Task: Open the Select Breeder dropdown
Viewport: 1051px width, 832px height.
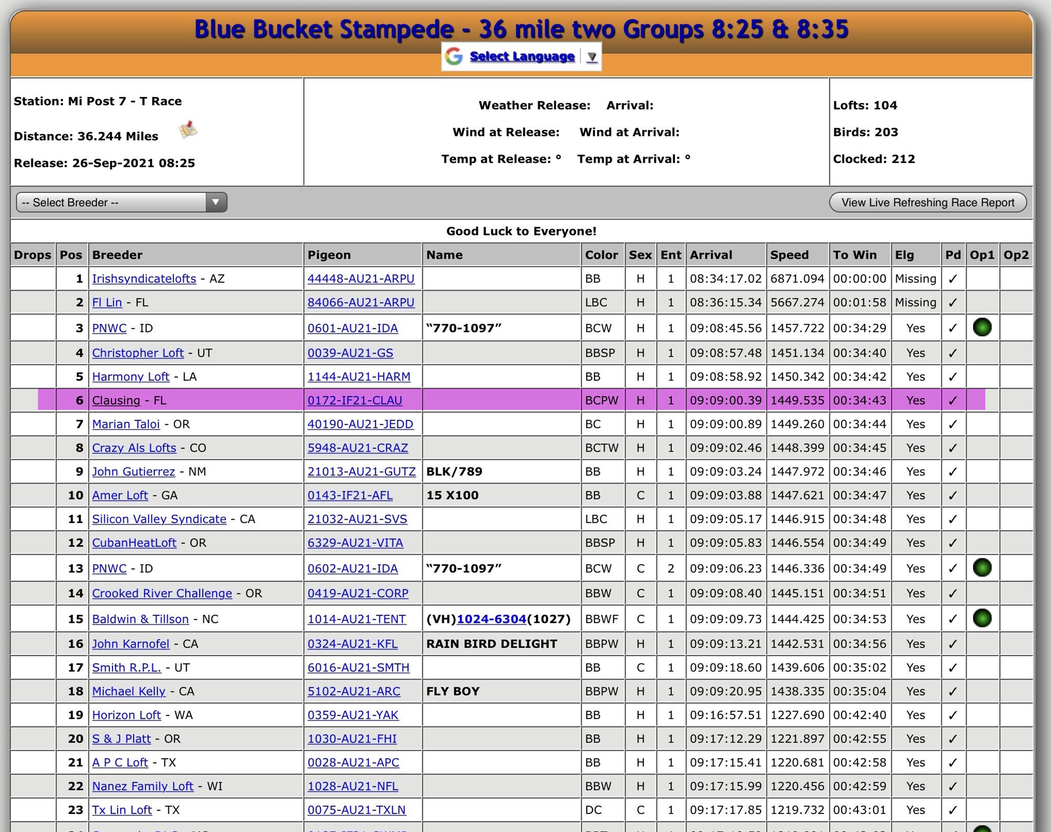Action: click(x=121, y=202)
